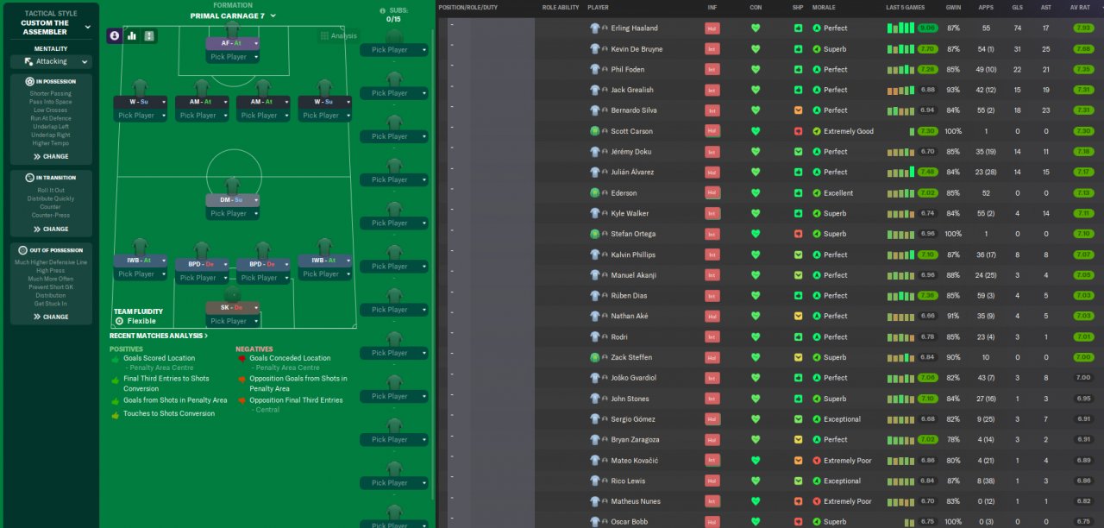Toggle Ederson's Hol info badge
1104x528 pixels.
click(x=712, y=193)
